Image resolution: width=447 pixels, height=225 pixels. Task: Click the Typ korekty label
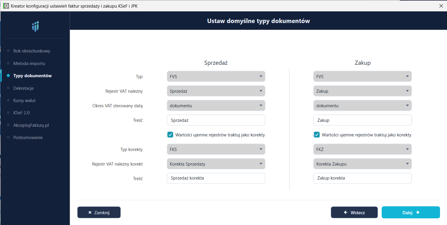[x=132, y=150]
